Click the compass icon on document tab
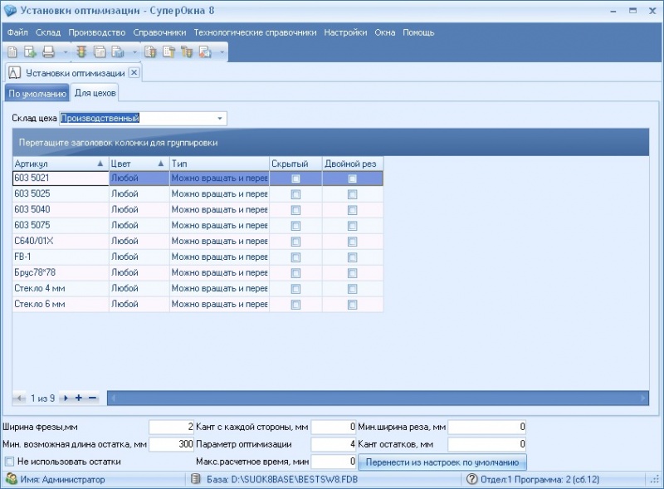The height and width of the screenshot is (489, 664). pyautogui.click(x=14, y=73)
